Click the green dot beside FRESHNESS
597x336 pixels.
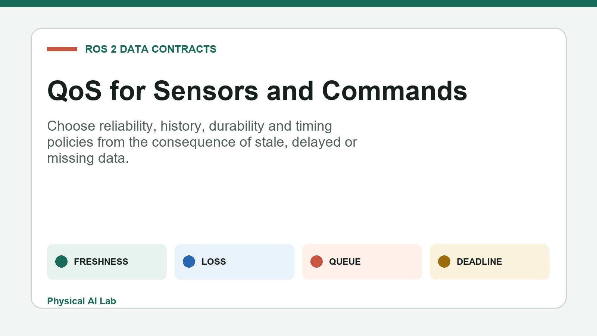[61, 262]
